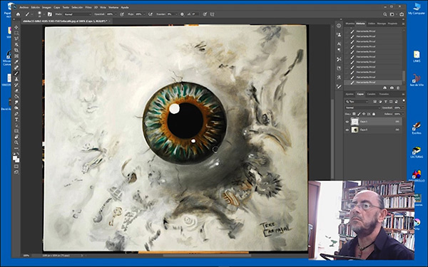Click the share icon top right
Screen dimensions: 428x267
pyautogui.click(x=402, y=14)
